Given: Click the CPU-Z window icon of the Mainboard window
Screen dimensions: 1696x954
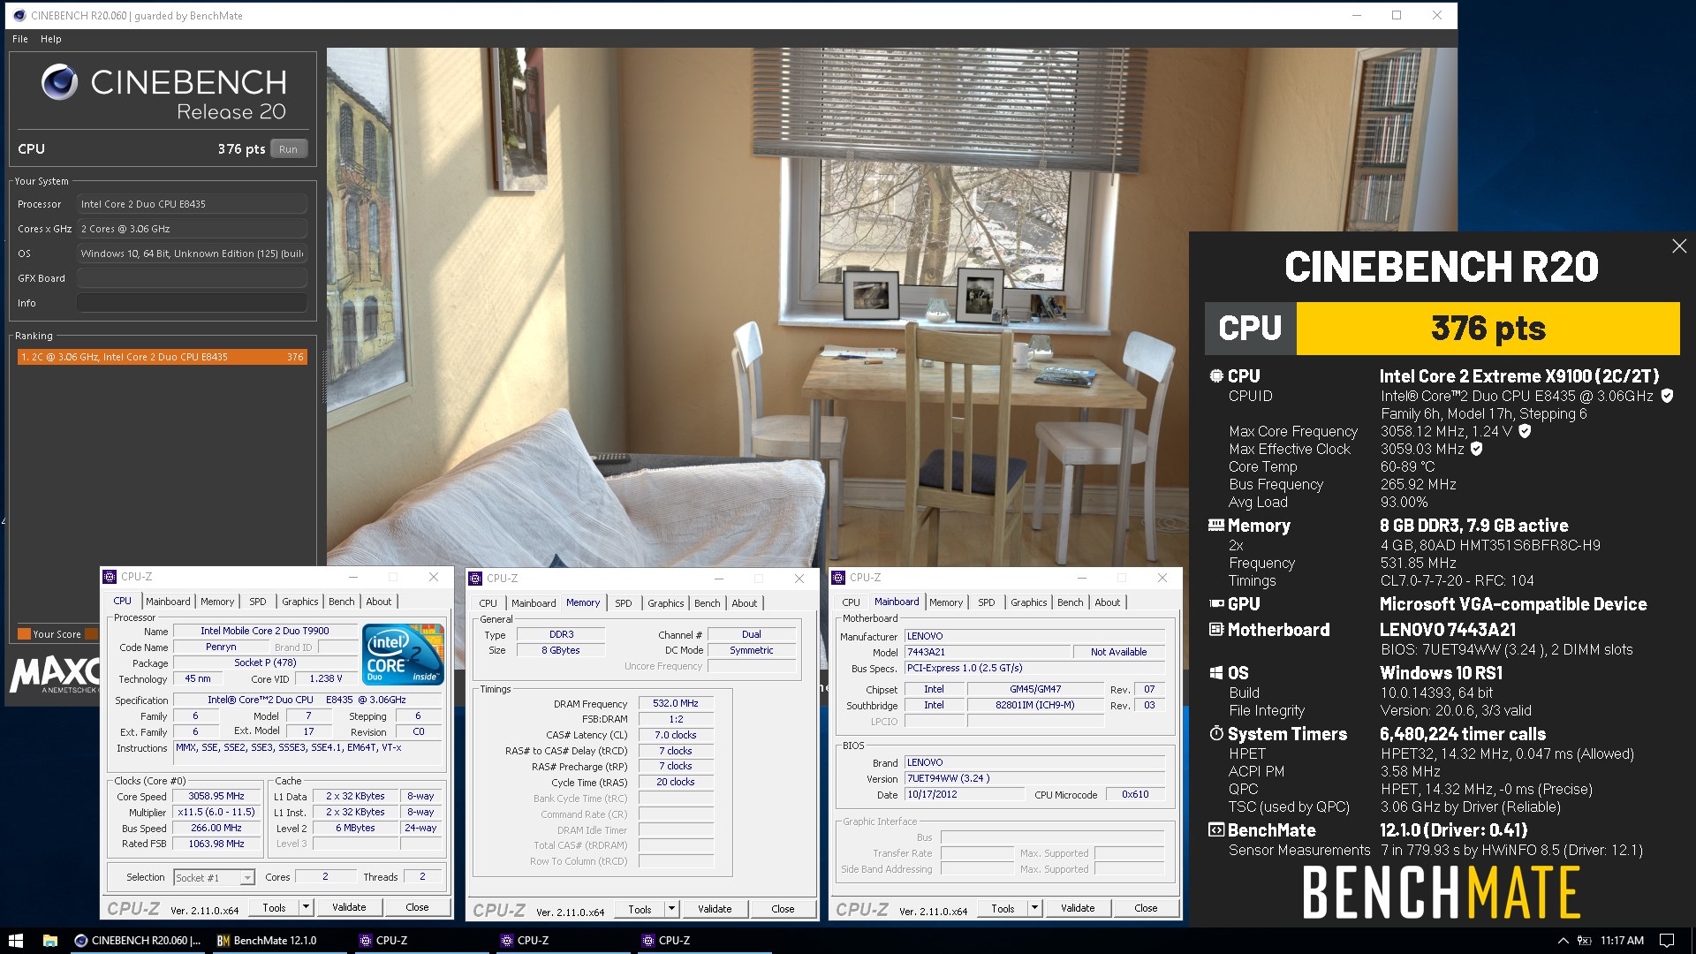Looking at the screenshot, I should pos(838,578).
